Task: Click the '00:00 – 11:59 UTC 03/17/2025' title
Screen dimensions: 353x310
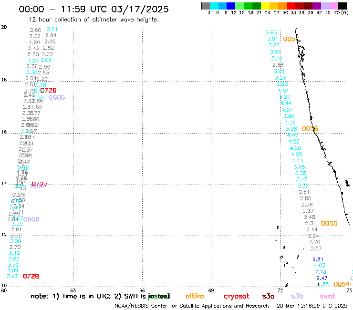Action: (x=93, y=9)
